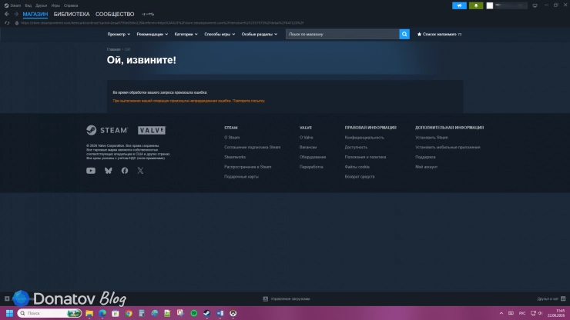Click the Big Picture mode monitor icon
Image resolution: width=570 pixels, height=320 pixels.
click(x=535, y=5)
